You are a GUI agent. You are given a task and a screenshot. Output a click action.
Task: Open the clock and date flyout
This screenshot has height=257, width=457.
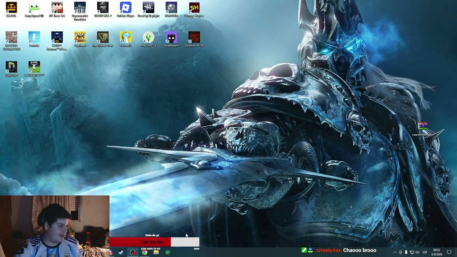pos(437,252)
